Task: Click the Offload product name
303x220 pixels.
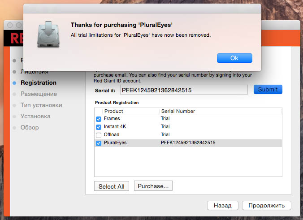Action: pos(112,134)
